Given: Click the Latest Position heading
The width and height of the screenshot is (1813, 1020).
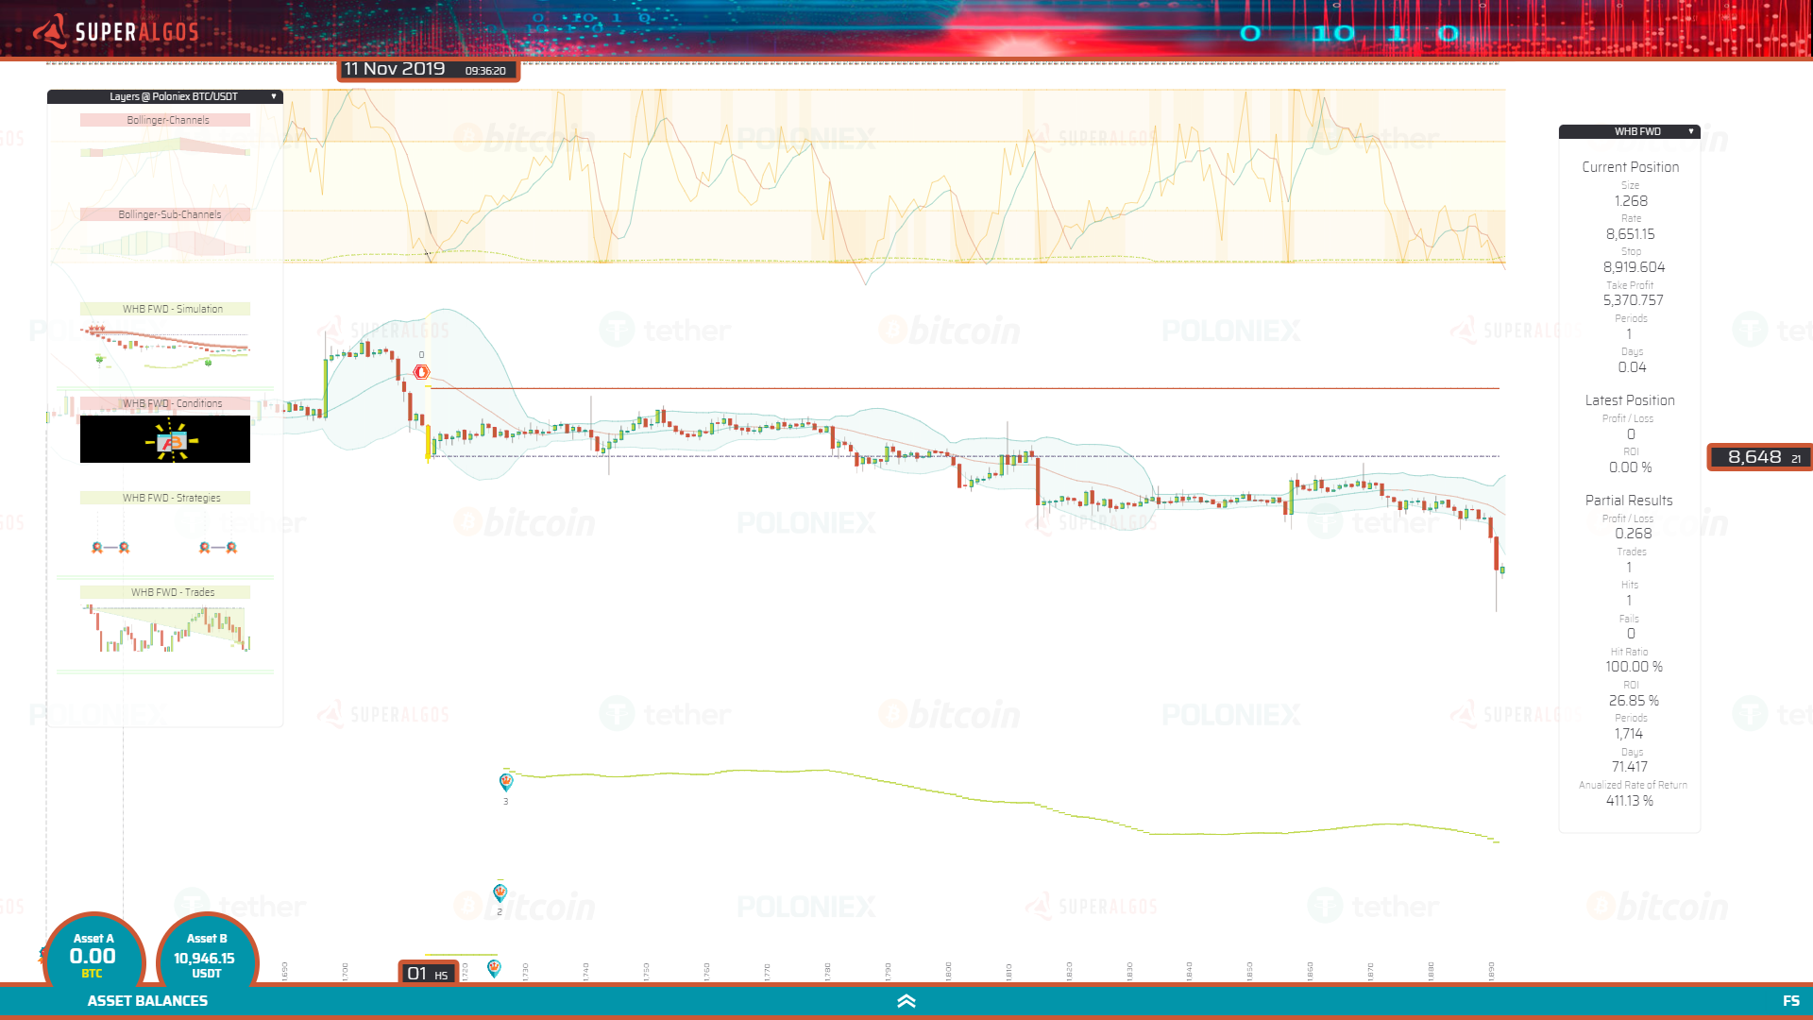Looking at the screenshot, I should pos(1630,400).
